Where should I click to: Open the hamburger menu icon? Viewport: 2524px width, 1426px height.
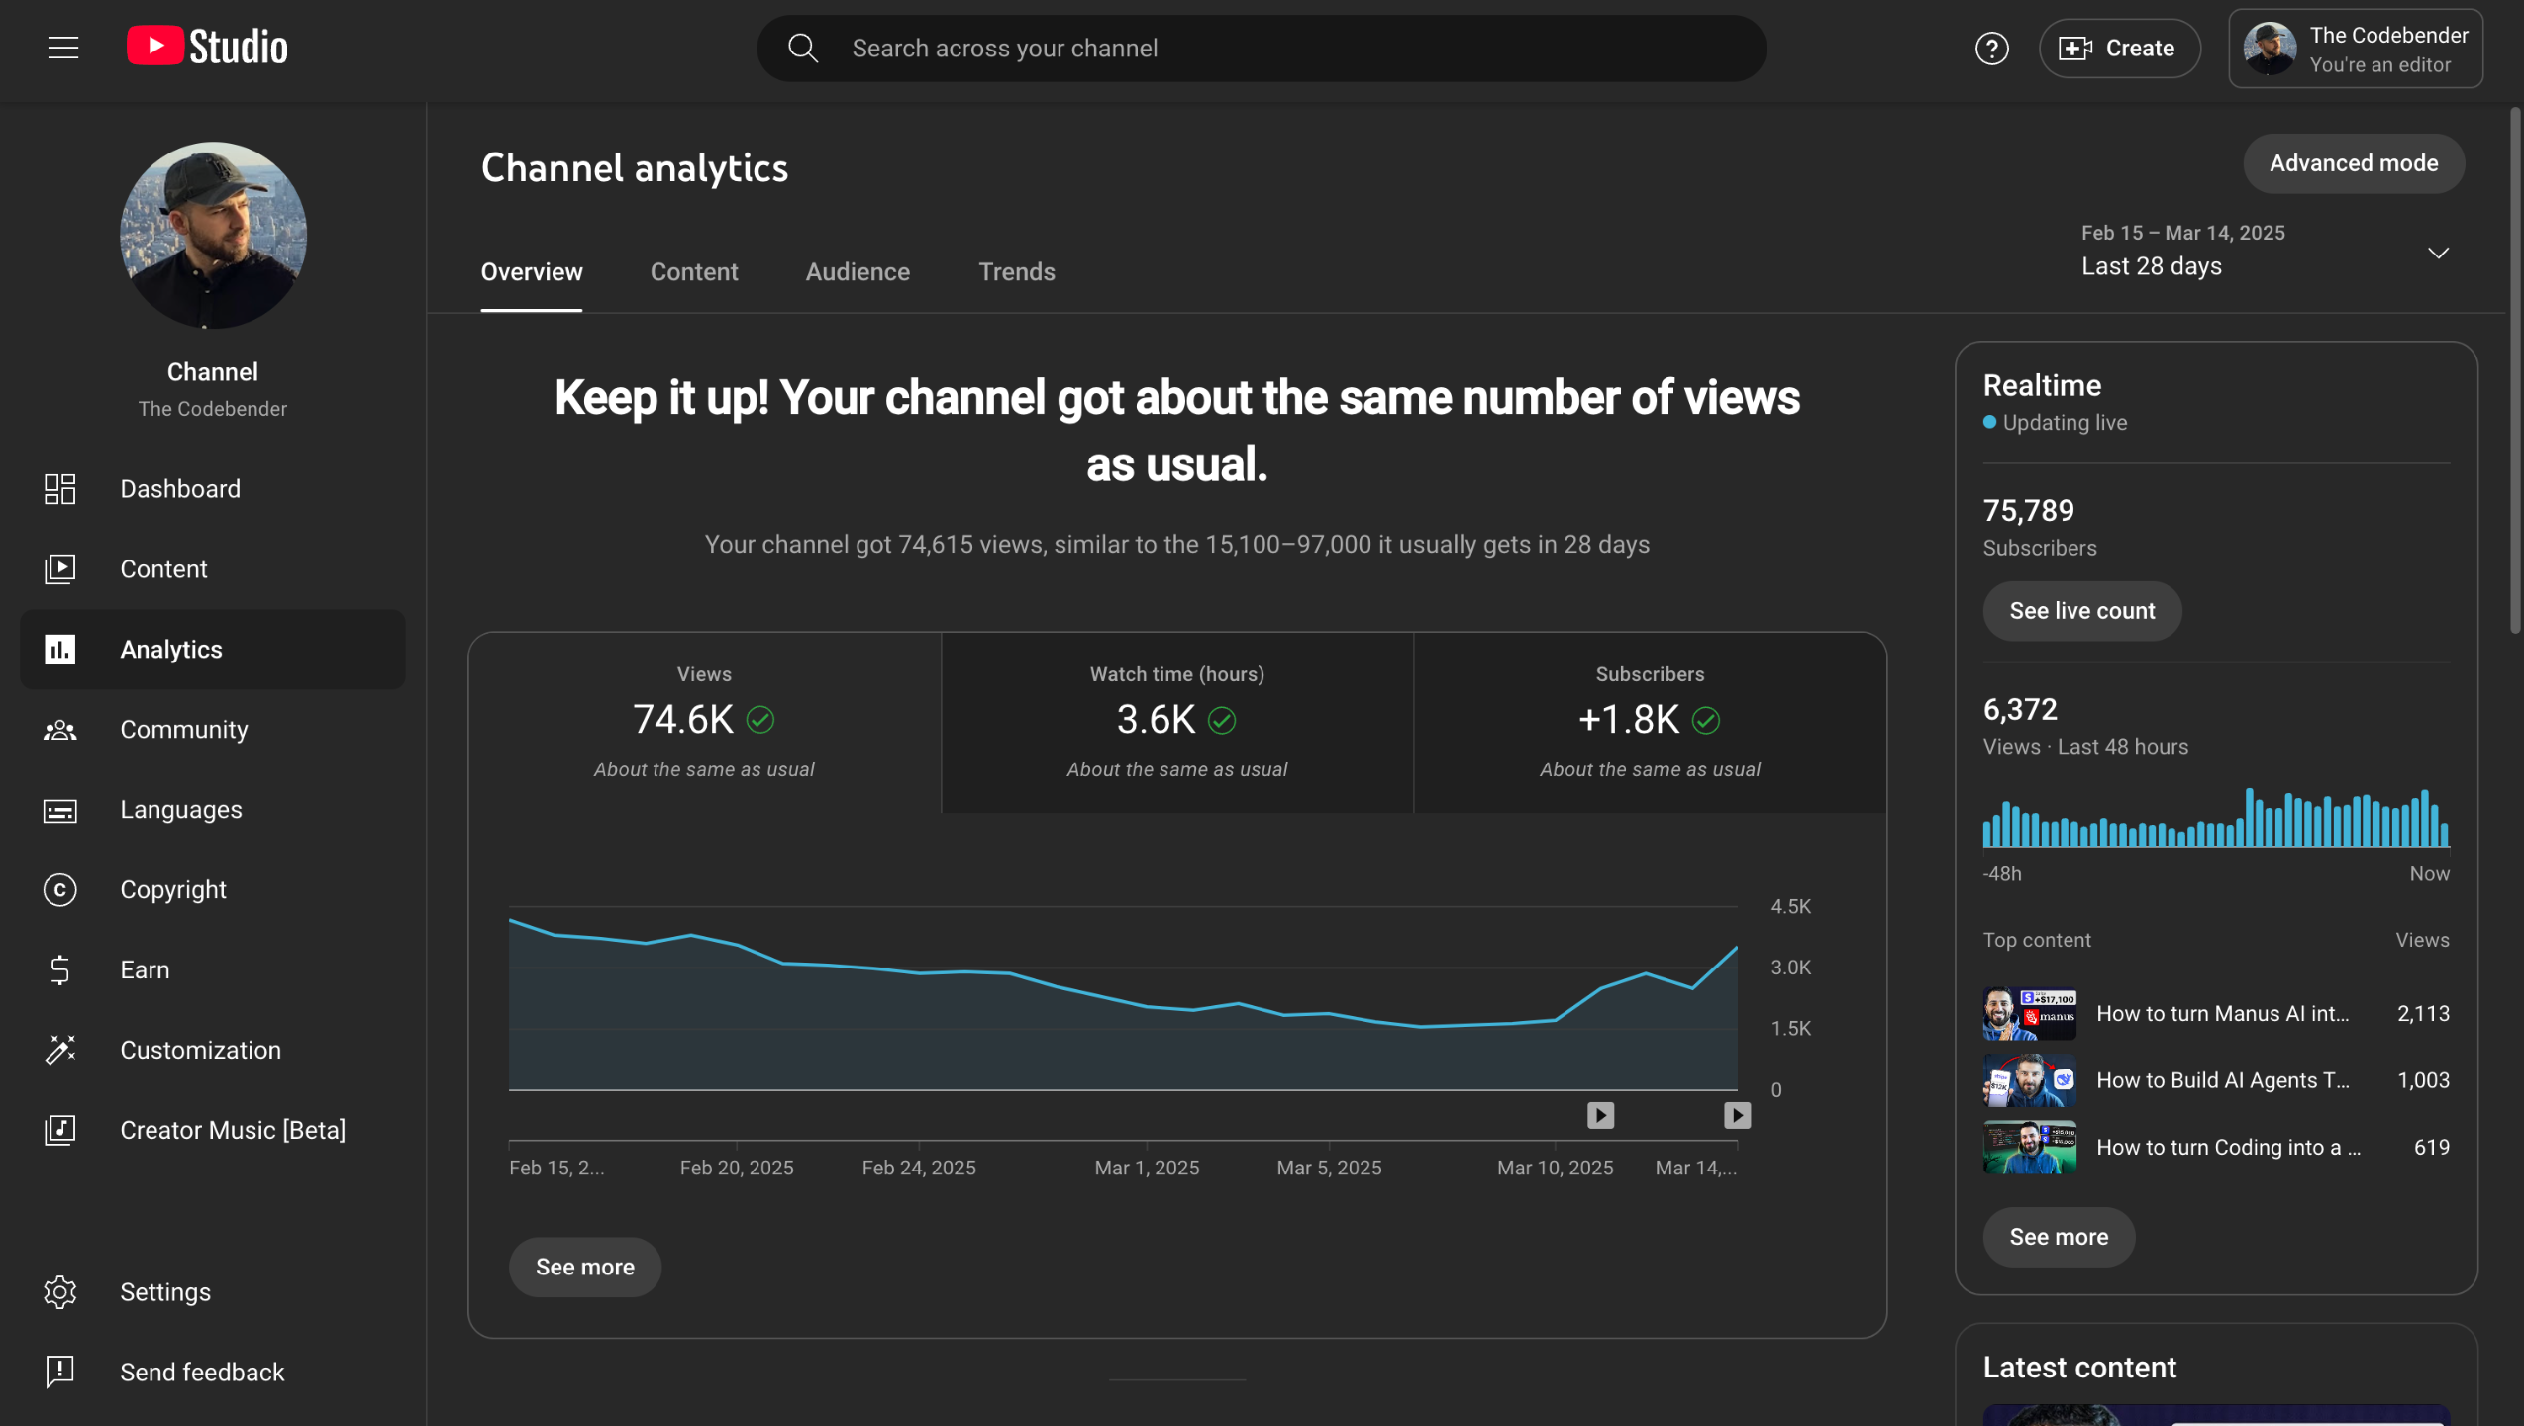pyautogui.click(x=63, y=48)
